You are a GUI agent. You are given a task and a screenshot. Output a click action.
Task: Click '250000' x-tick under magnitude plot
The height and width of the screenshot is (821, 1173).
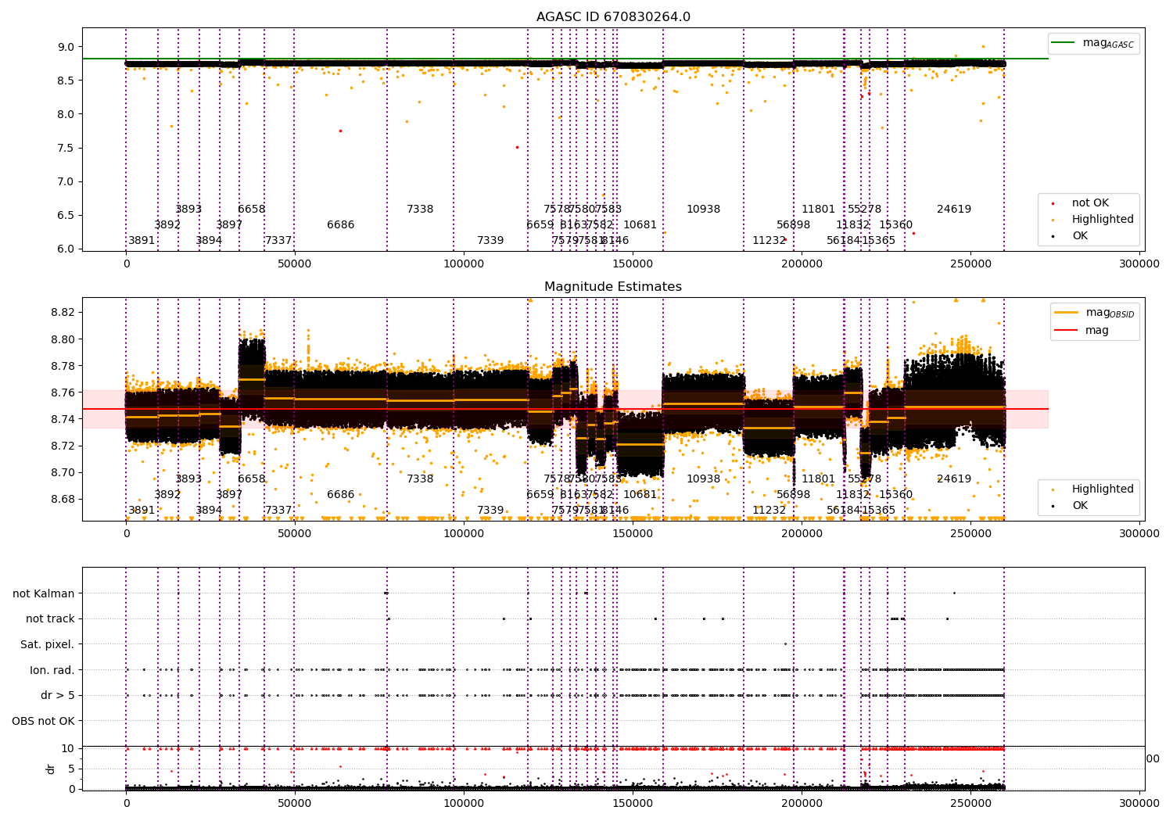pyautogui.click(x=970, y=534)
